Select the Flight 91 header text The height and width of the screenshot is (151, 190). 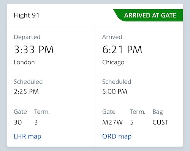[27, 15]
